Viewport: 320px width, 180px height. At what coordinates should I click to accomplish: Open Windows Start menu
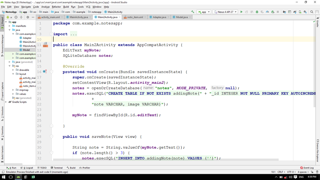click(4, 177)
